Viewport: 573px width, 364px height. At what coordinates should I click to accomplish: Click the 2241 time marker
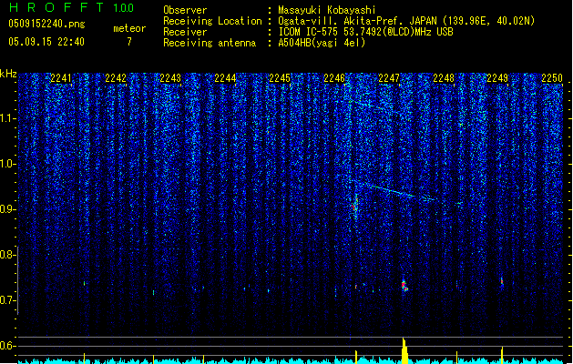point(61,78)
